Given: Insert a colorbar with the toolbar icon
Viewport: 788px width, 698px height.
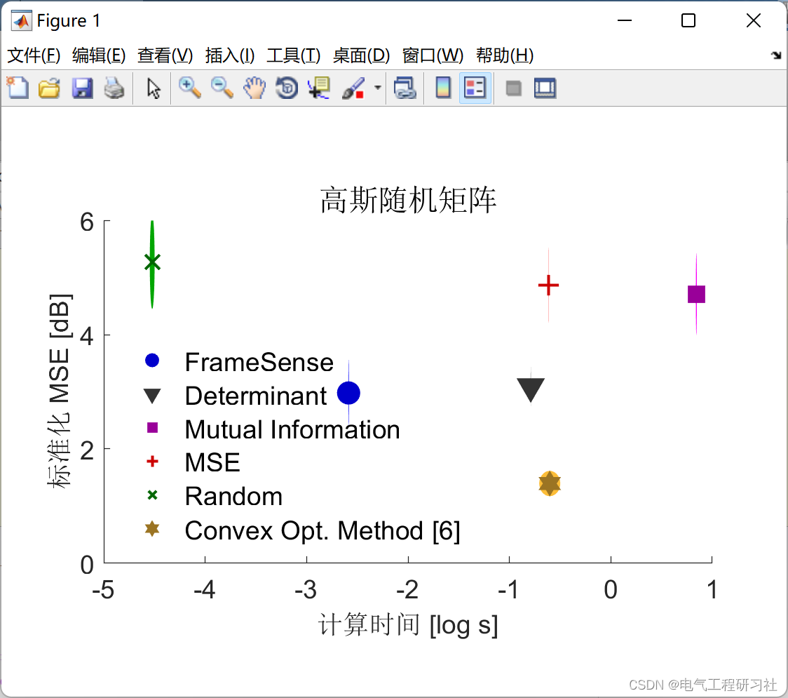Looking at the screenshot, I should [x=443, y=88].
